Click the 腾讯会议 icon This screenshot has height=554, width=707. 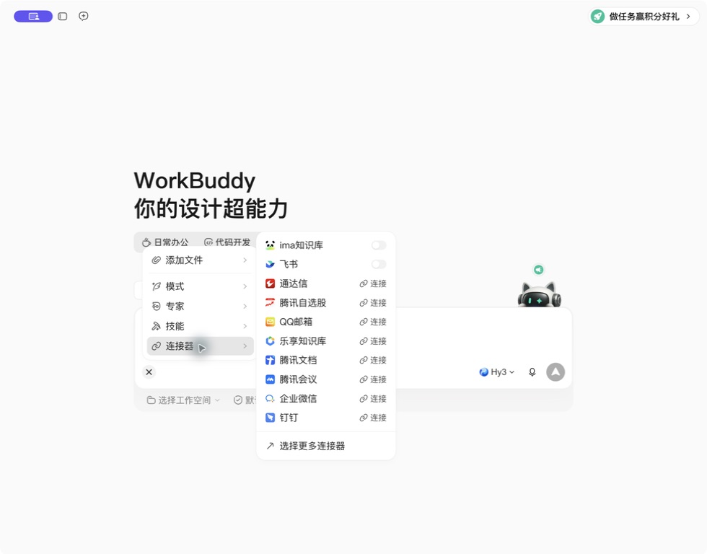click(x=270, y=379)
